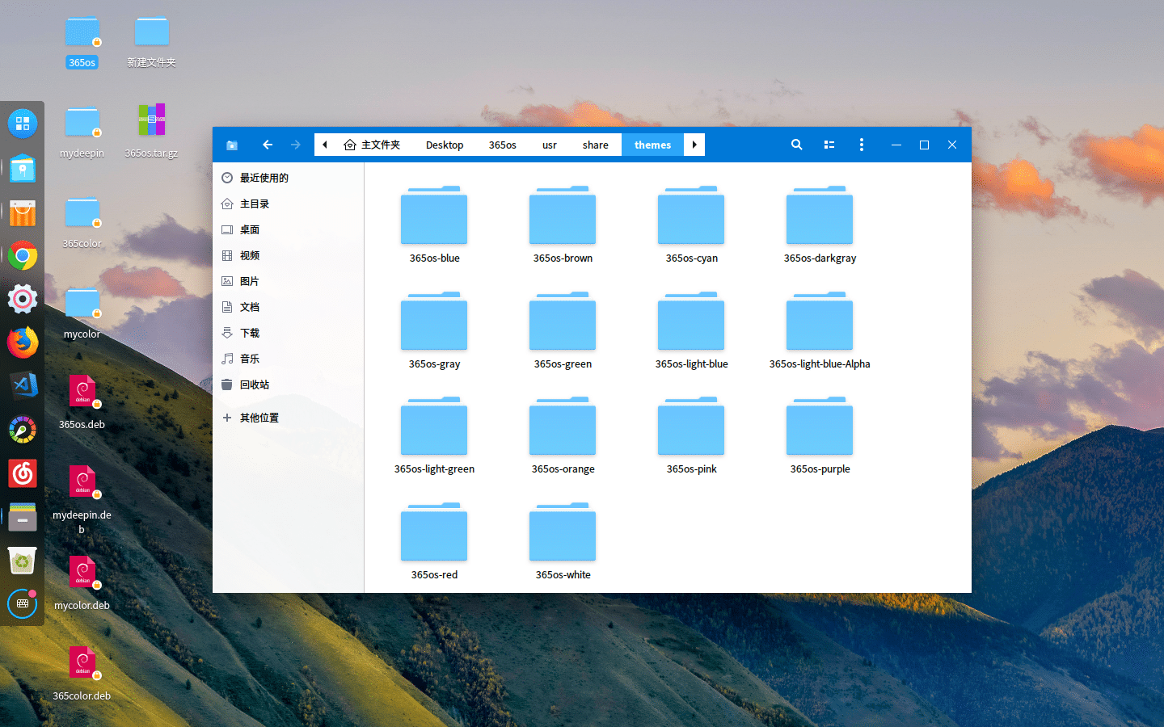The image size is (1164, 727).
Task: Open 下载 in sidebar
Action: 289,333
